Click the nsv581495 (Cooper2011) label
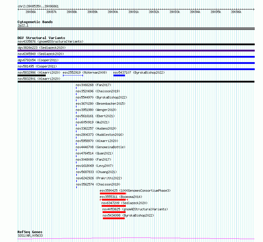 37,66
